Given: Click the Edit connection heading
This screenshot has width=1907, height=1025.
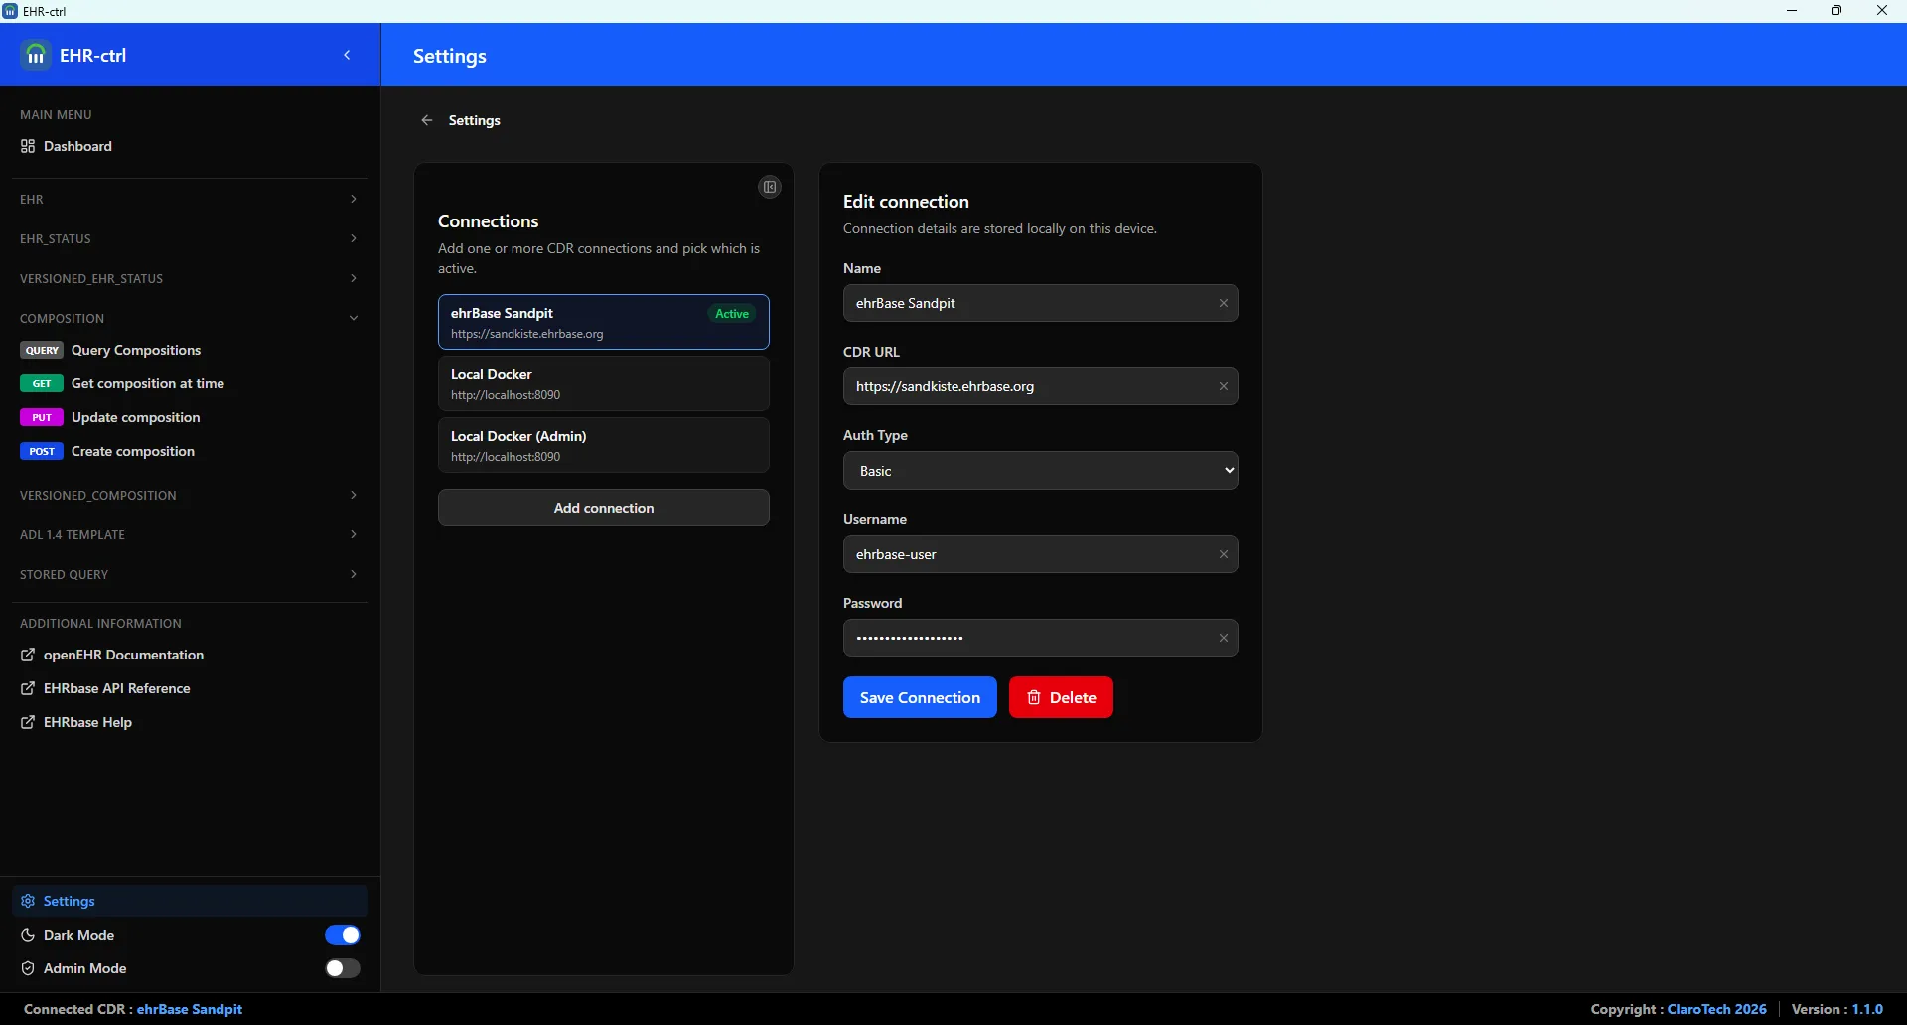Looking at the screenshot, I should coord(906,202).
